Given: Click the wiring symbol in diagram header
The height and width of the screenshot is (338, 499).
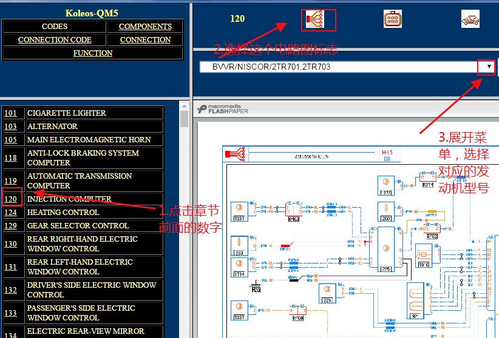Looking at the screenshot, I should point(235,154).
